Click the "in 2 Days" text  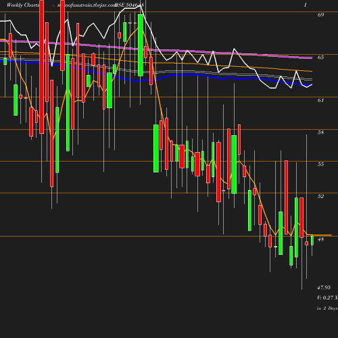(x=327, y=308)
